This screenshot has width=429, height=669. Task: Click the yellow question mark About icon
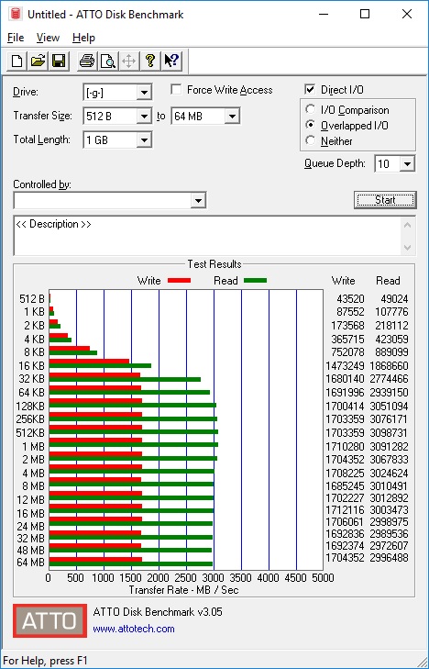[150, 61]
